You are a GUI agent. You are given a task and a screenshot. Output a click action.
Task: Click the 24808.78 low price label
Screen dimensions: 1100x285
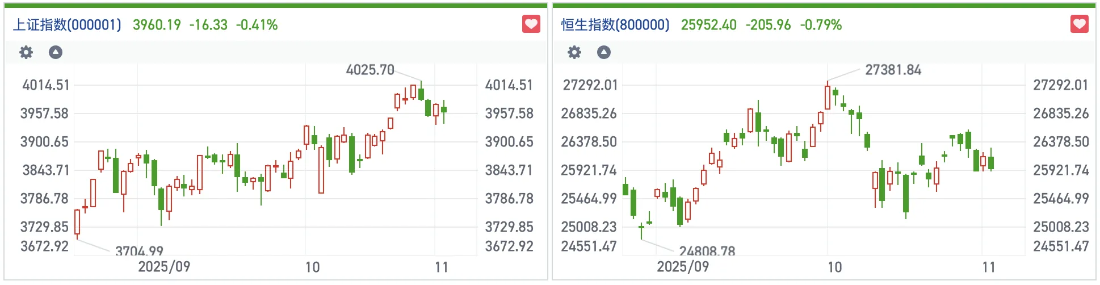tap(707, 250)
